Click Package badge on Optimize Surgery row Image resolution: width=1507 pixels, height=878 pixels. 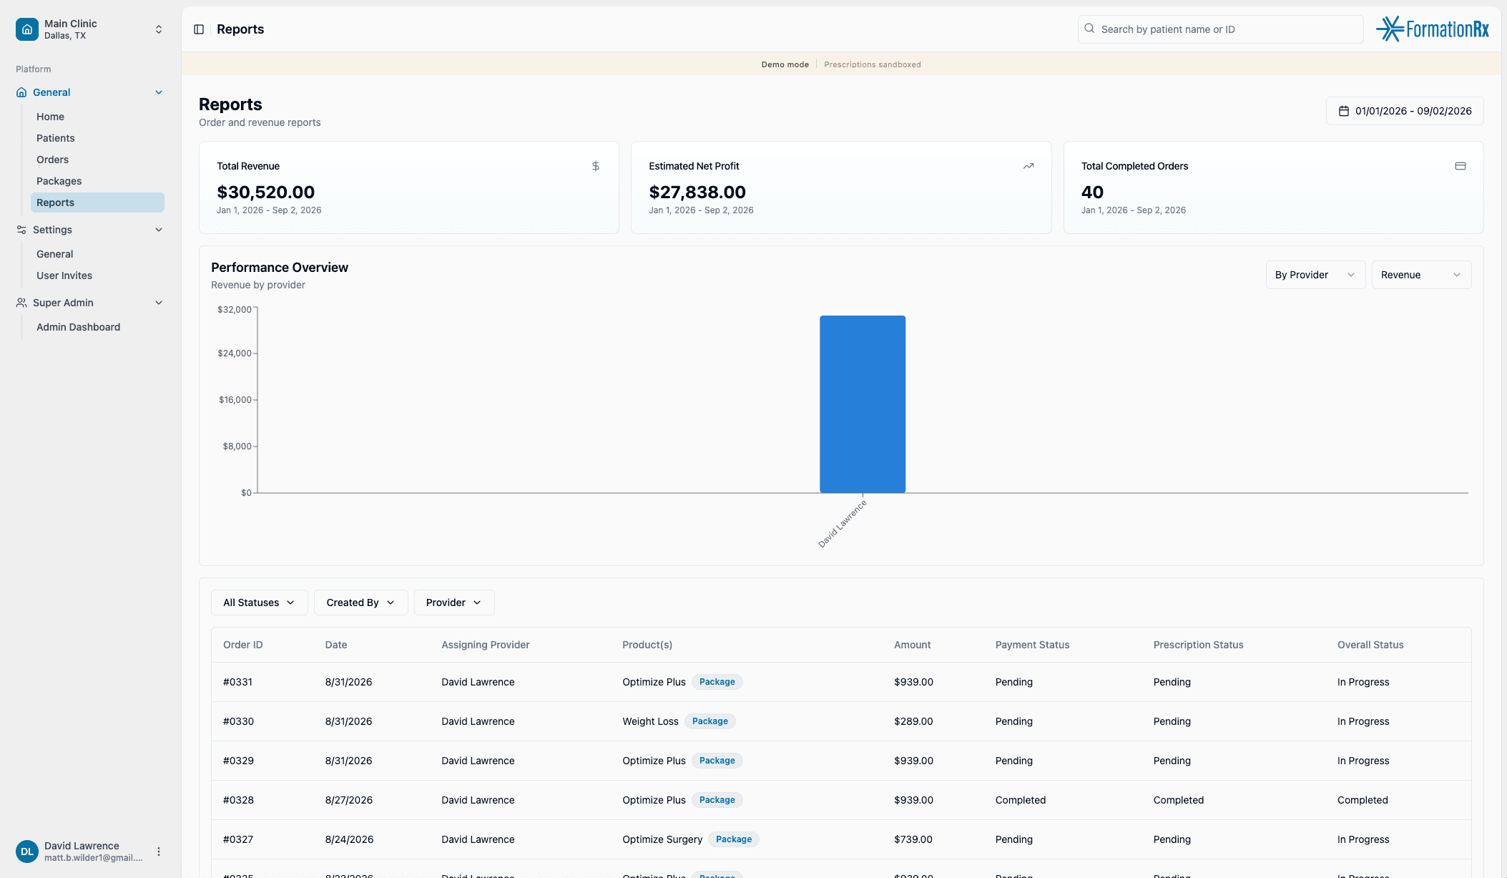[x=734, y=839]
